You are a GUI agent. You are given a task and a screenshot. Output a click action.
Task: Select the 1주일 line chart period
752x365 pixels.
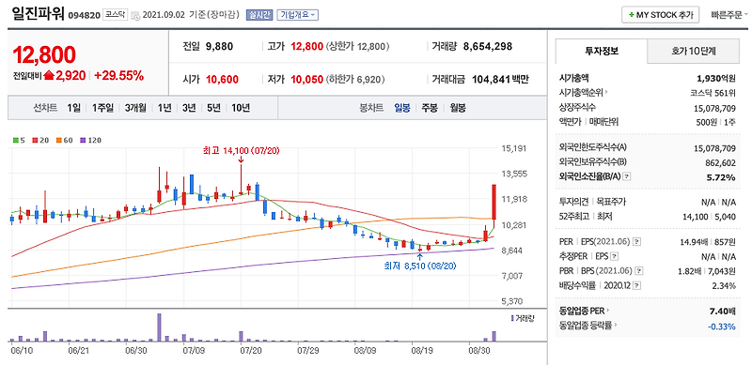pyautogui.click(x=102, y=108)
